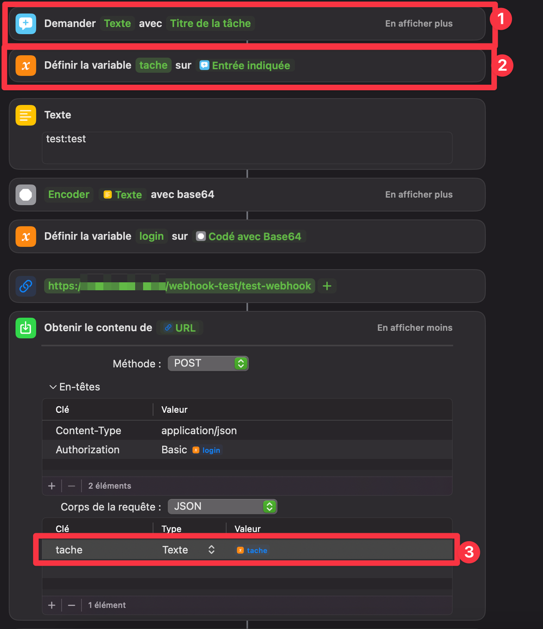Click En afficher moins on Obtenir le contenu
Screen dimensions: 543x629
click(x=414, y=328)
